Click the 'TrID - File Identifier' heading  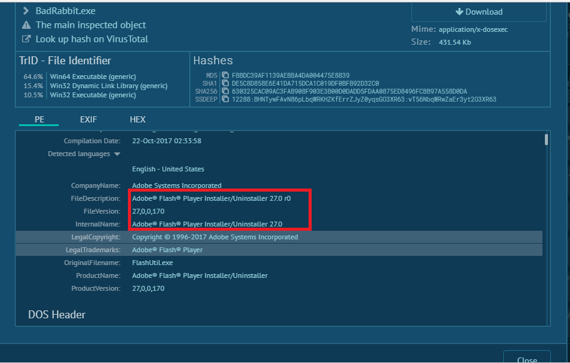(65, 61)
